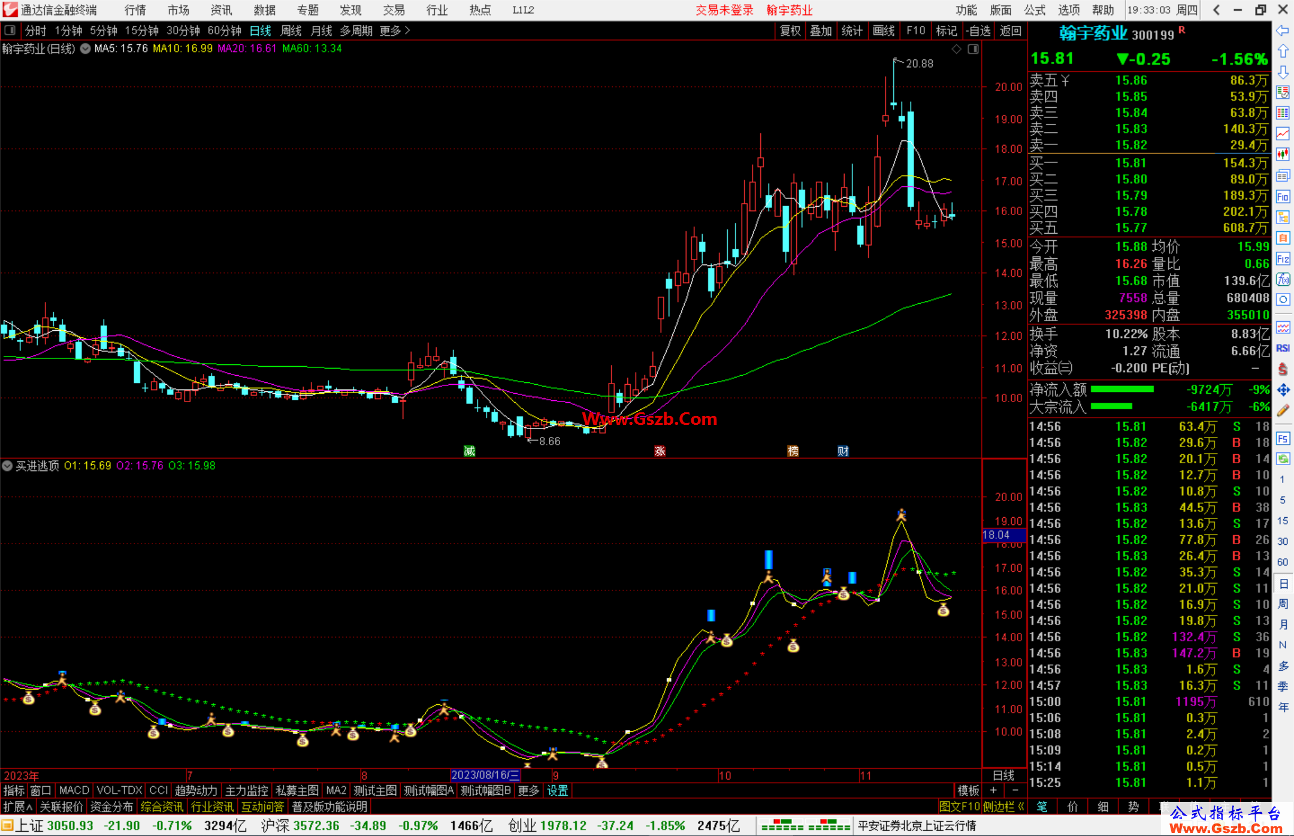
Task: Click the green refresh sidebar icon
Action: coord(1283,459)
